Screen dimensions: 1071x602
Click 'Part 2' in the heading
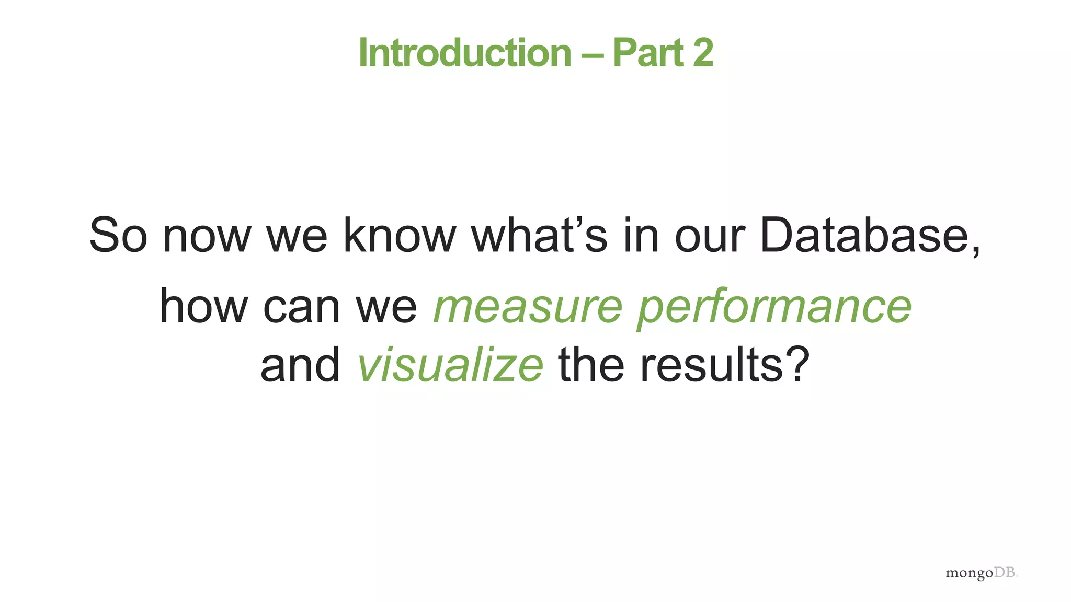(x=663, y=53)
